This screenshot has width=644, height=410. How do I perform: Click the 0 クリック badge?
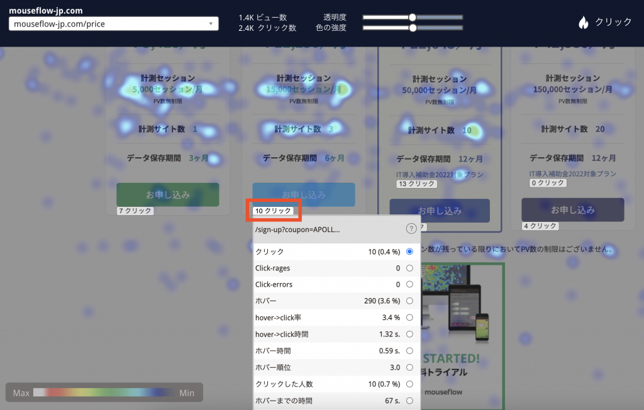pos(548,183)
